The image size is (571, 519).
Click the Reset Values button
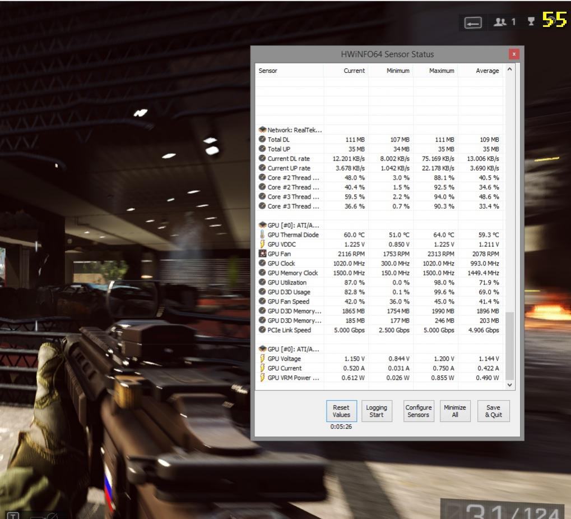coord(341,411)
